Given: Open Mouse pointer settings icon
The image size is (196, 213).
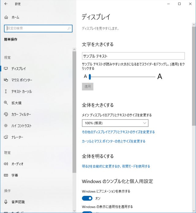Looking at the screenshot, I should click(x=6, y=80).
